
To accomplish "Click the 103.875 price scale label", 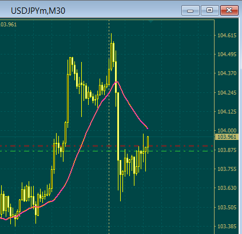I will [227, 150].
